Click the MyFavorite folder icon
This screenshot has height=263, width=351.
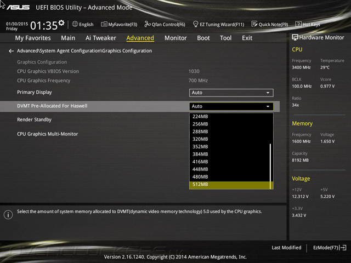coord(104,24)
